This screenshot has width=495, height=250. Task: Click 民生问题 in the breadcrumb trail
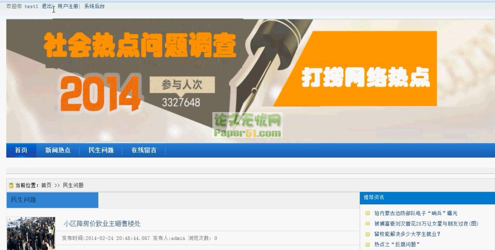click(73, 185)
